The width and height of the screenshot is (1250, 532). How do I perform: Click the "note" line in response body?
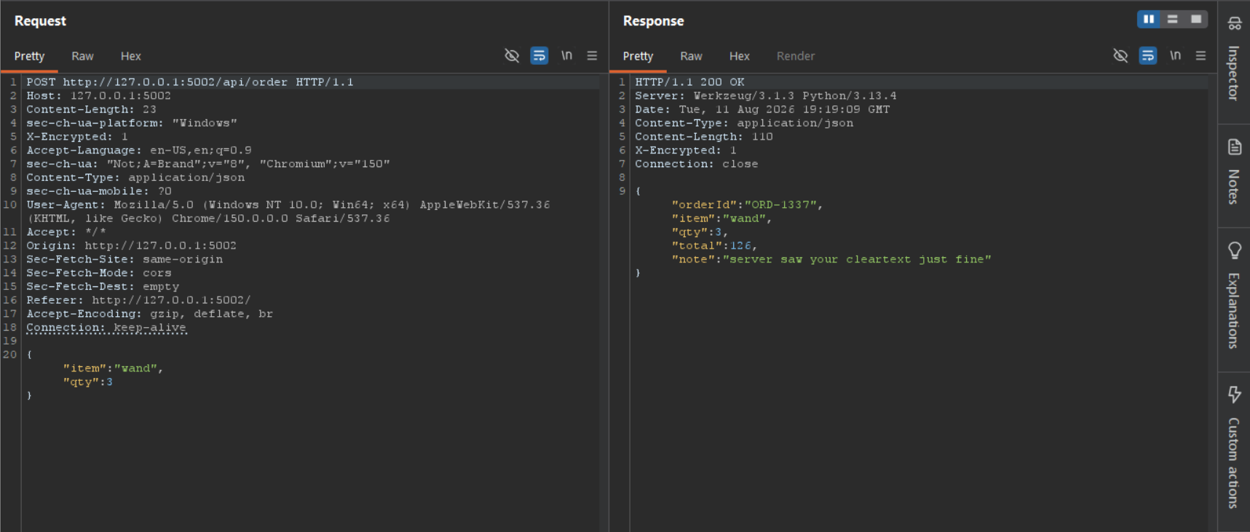click(831, 259)
